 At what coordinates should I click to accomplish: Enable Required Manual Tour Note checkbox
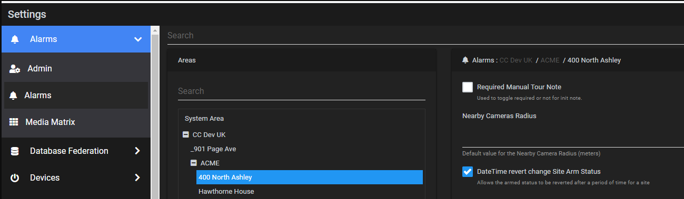point(468,87)
